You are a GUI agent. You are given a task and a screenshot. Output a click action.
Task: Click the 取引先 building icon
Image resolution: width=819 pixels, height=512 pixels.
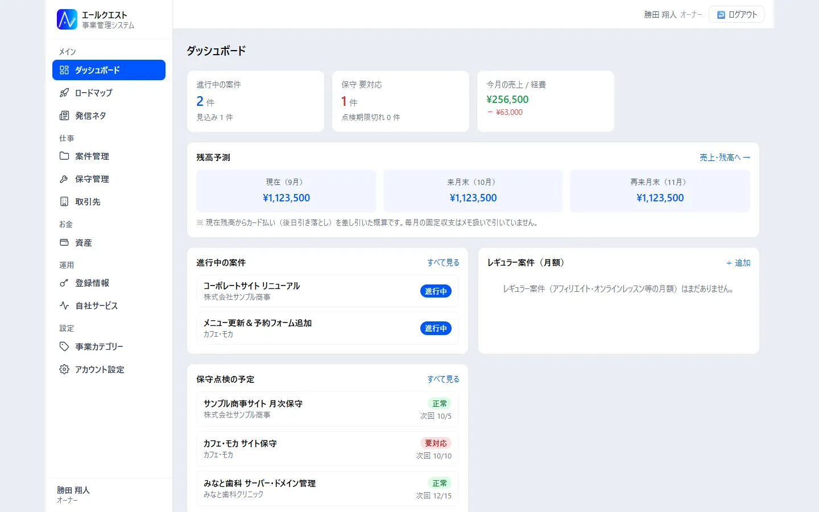coord(64,201)
